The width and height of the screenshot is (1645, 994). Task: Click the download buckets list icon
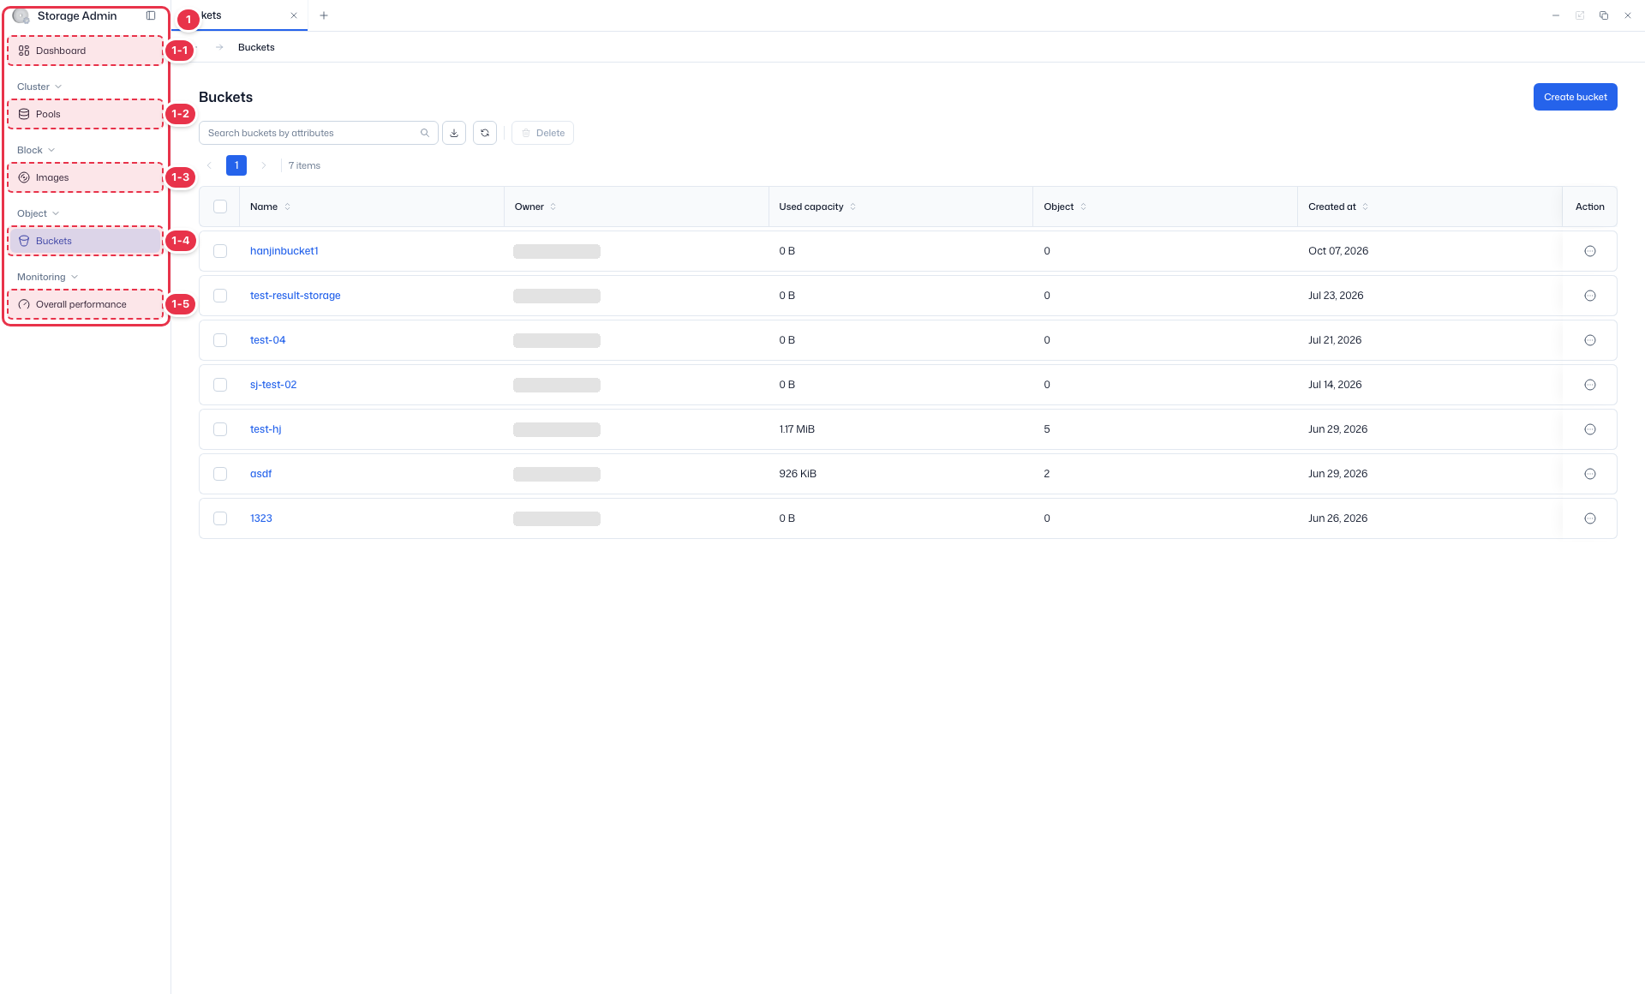[x=454, y=133]
